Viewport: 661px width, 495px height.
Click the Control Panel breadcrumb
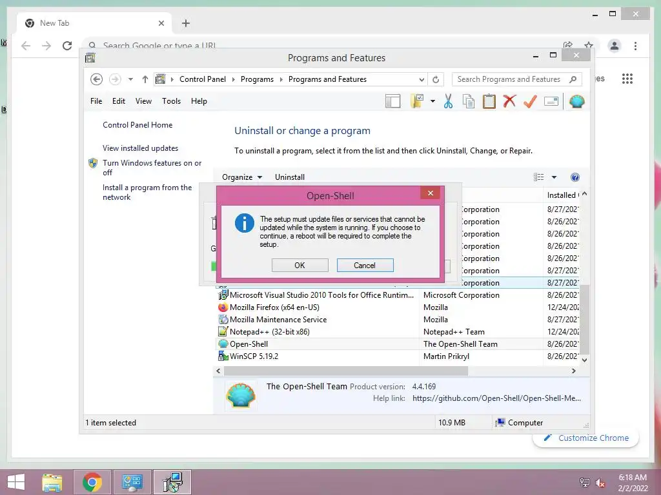coord(202,79)
